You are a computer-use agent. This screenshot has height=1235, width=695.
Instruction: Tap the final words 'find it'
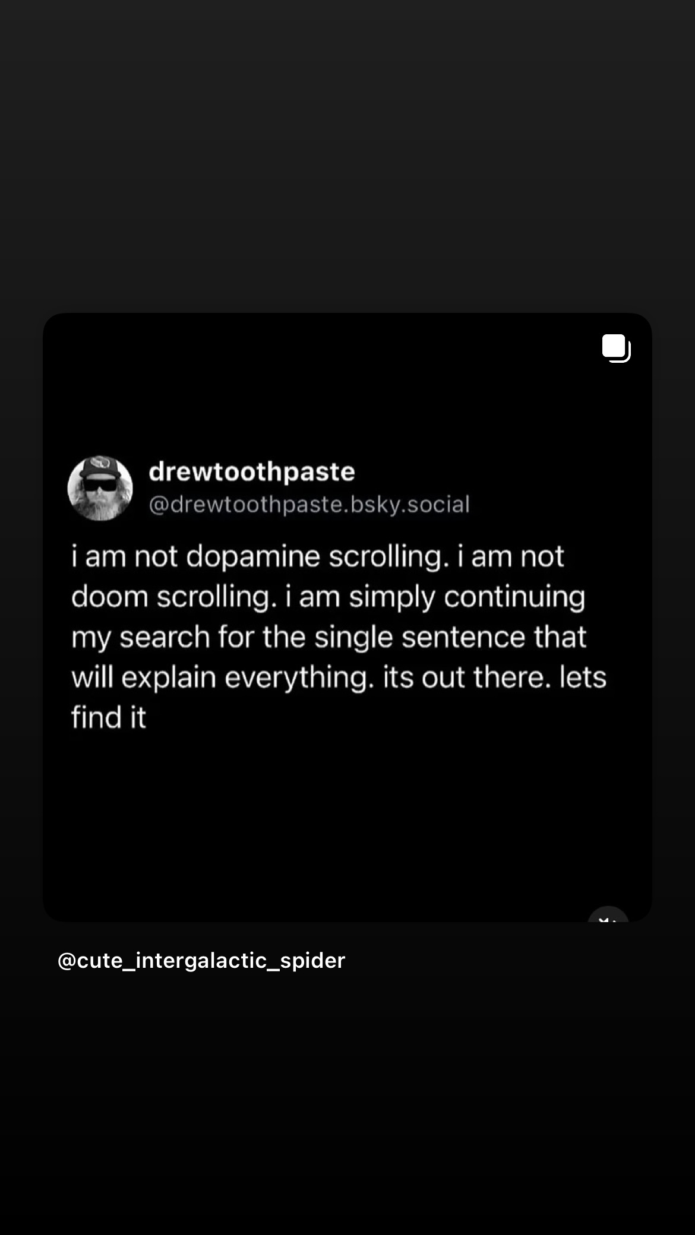109,717
